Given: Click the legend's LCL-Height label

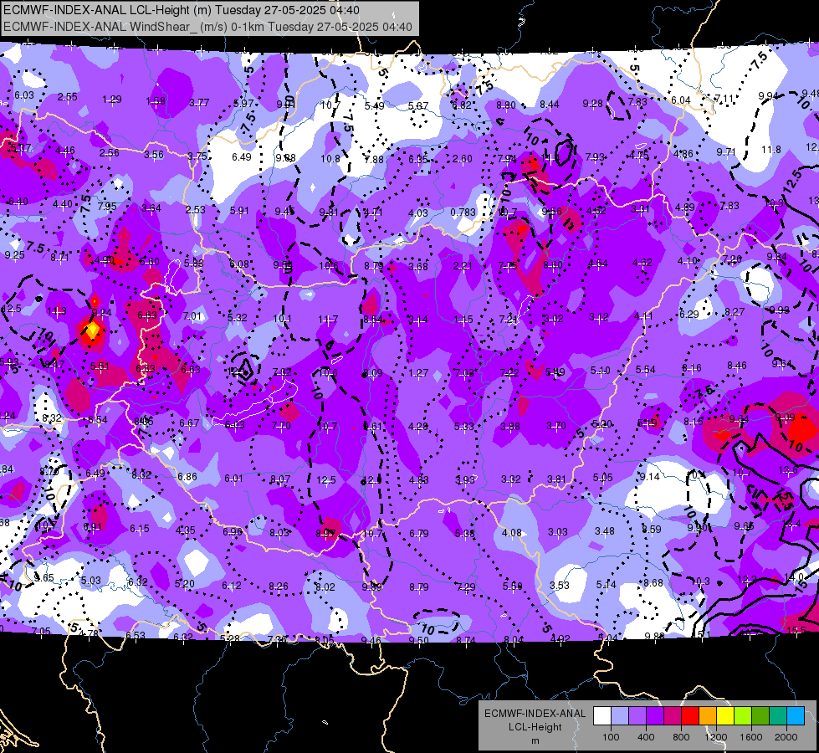Looking at the screenshot, I should pyautogui.click(x=535, y=727).
